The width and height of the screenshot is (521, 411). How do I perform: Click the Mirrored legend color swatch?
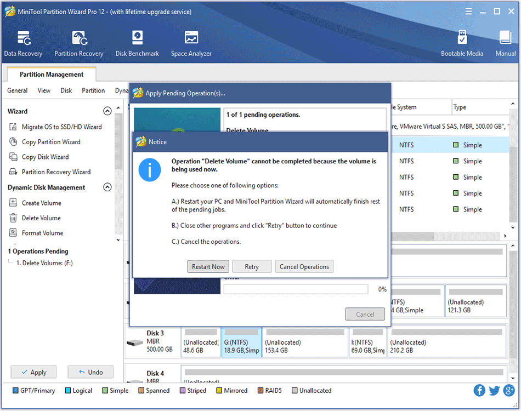click(219, 390)
